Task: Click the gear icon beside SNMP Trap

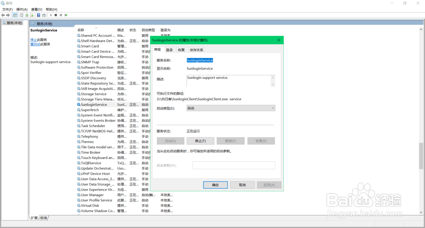Action: pos(79,62)
